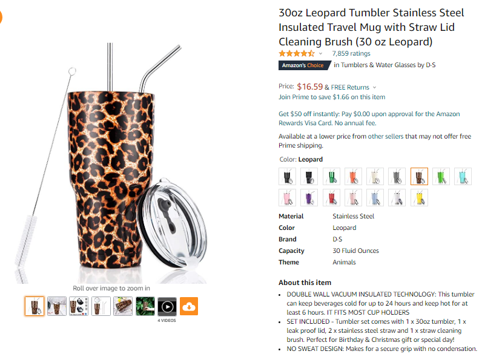Choose the teal tumbler color swatch

pyautogui.click(x=463, y=176)
